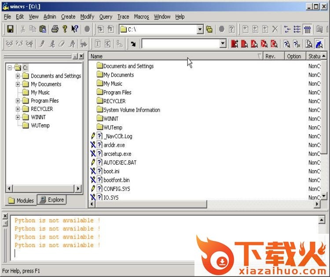330x277 pixels.
Task: Click the Cut scissors icon
Action: coord(23,29)
